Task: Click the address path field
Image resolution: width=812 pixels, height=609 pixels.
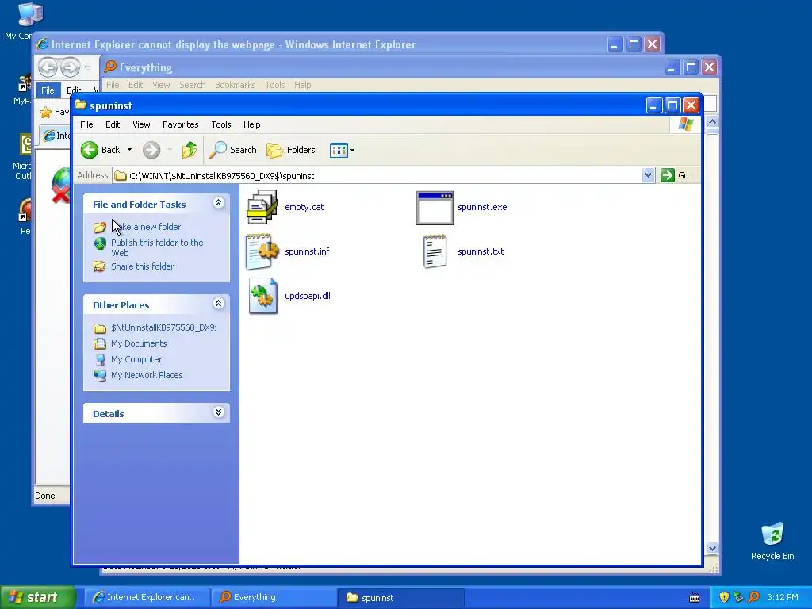Action: tap(377, 175)
